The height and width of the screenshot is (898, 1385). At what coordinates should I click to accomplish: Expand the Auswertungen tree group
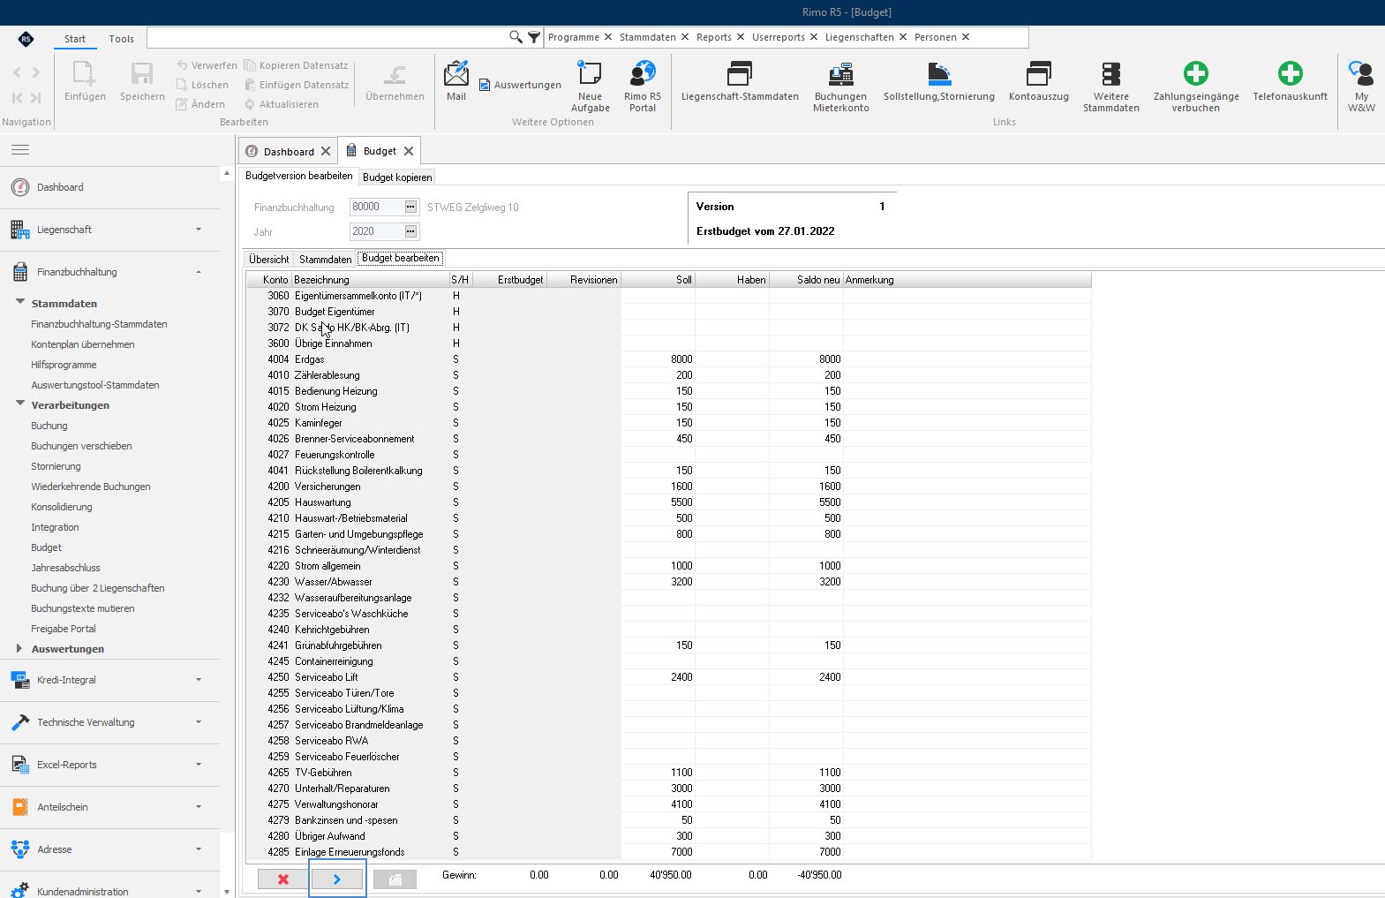click(19, 648)
